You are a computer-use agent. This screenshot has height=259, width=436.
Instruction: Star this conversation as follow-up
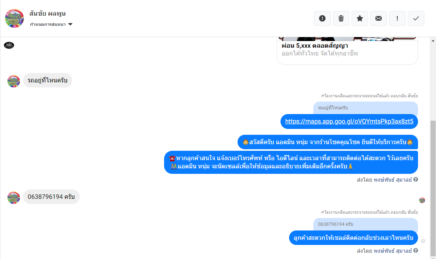coord(359,18)
